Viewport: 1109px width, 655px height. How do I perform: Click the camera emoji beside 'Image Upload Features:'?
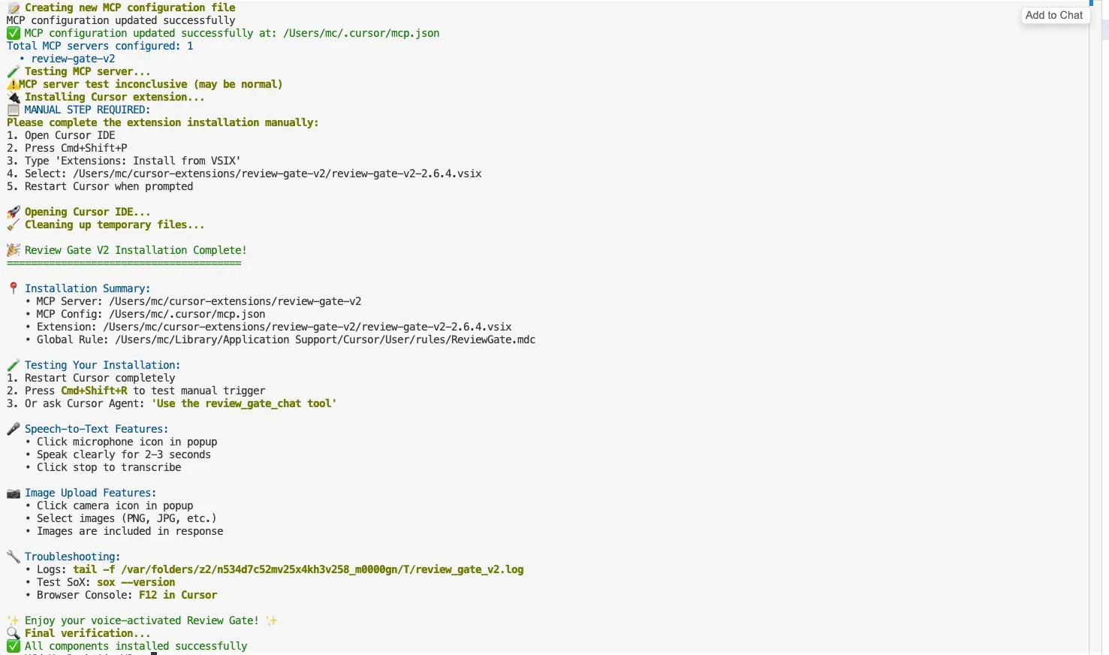coord(14,493)
